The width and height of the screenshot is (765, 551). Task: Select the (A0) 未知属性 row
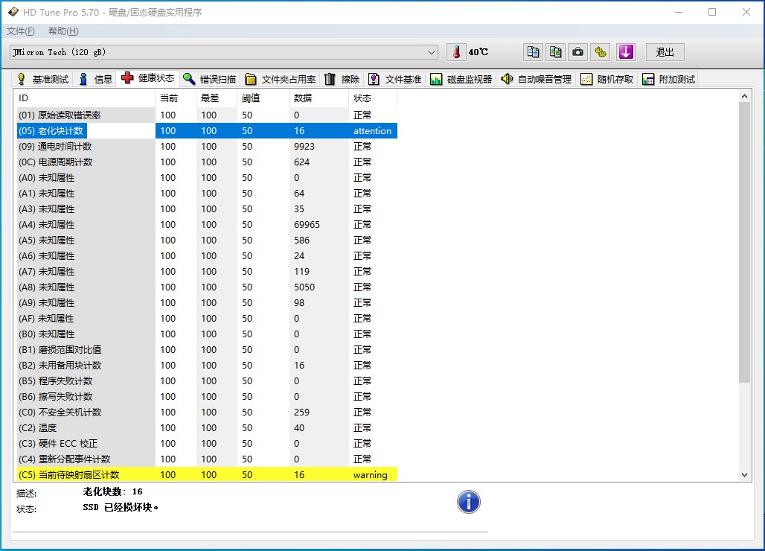coord(207,178)
